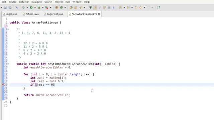The width and height of the screenshot is (214, 120).
Task: Click comment '12 / 2 = 6 R 0'
Action: 35,43
